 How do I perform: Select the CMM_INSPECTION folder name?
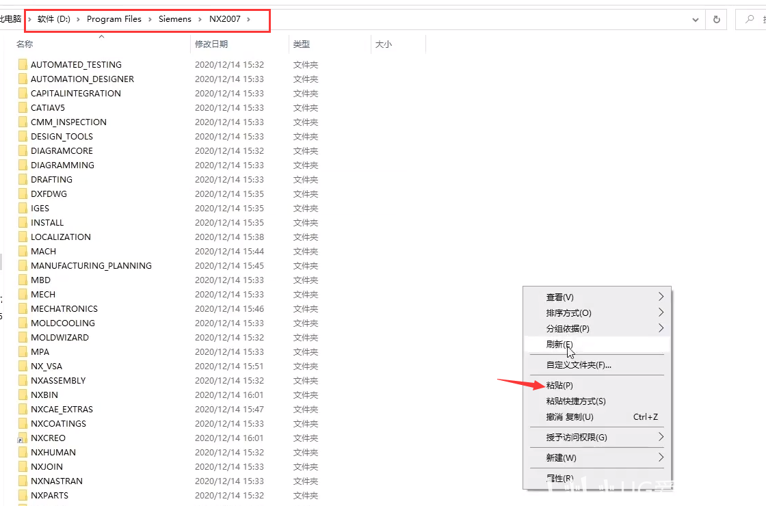click(x=68, y=122)
